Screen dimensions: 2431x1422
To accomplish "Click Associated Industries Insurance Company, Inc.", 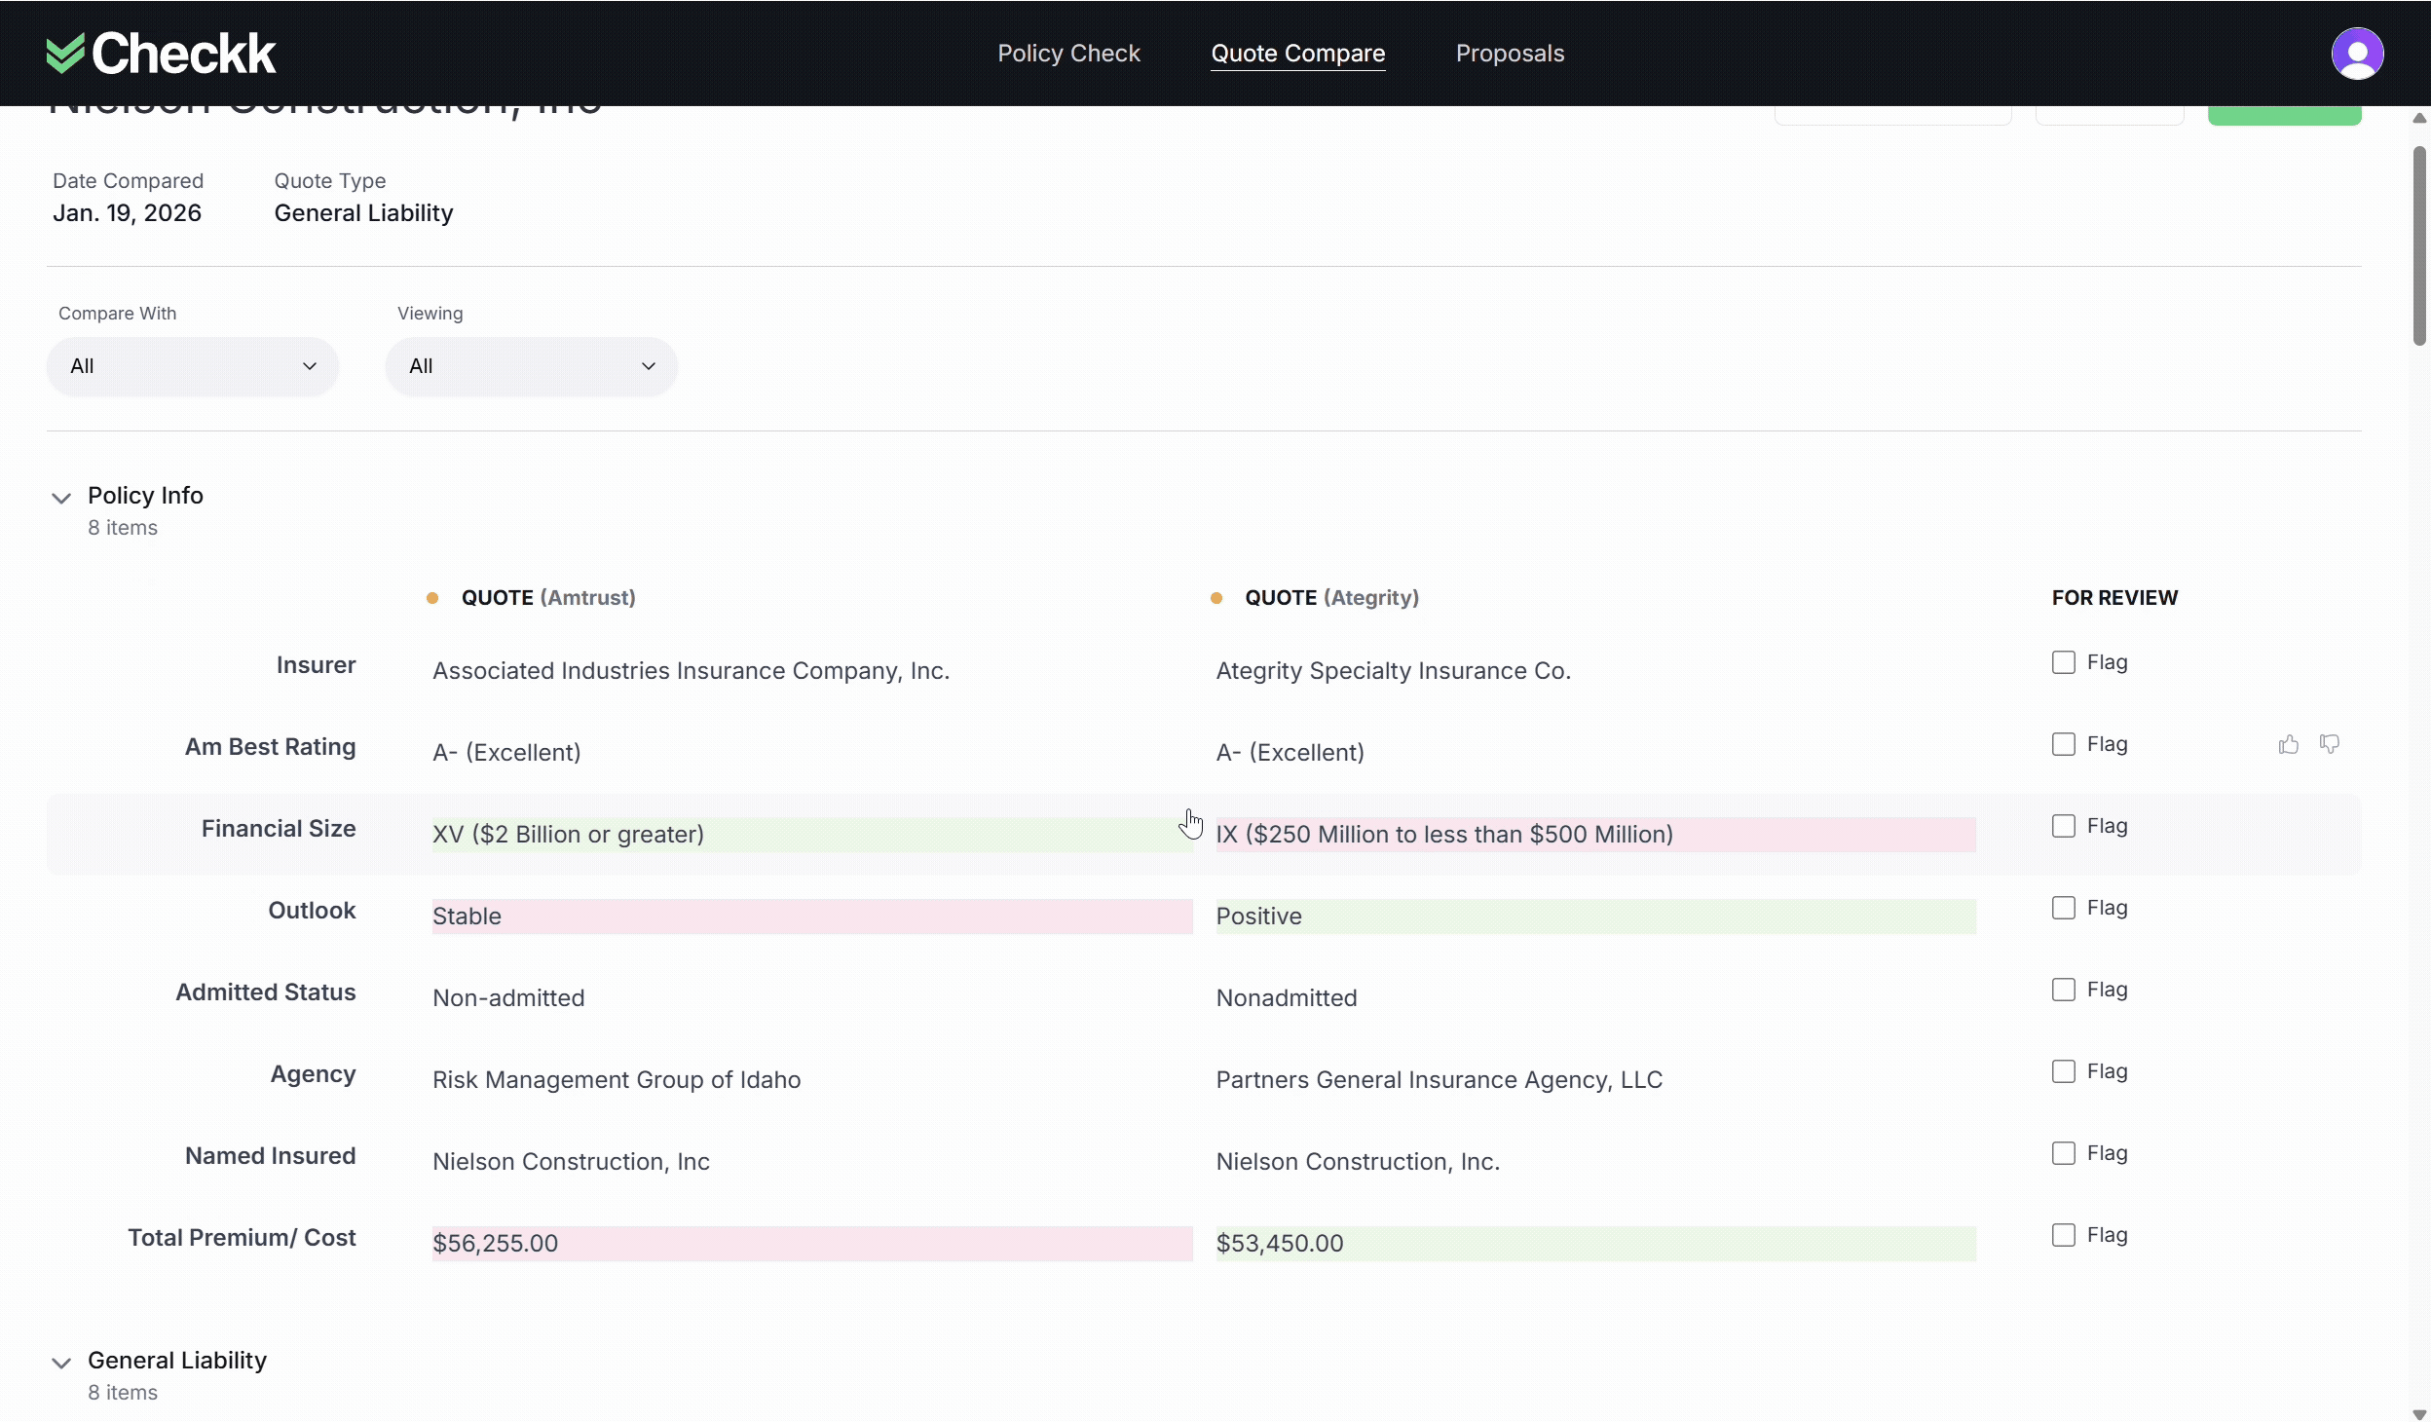I will [x=691, y=671].
